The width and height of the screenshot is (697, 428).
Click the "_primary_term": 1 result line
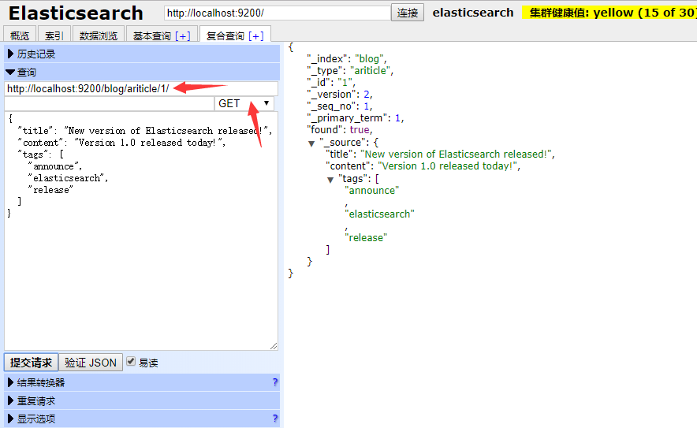pos(355,117)
